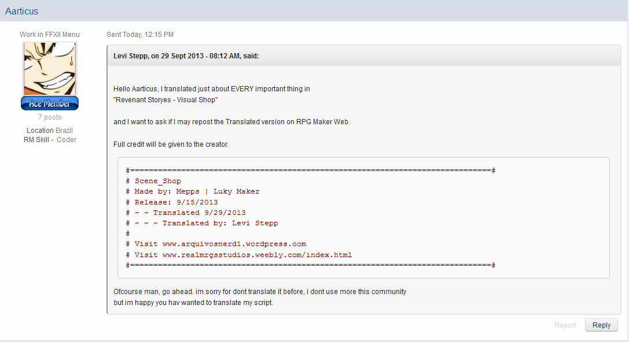Click the Revenant Storyes Visual Shop text

(165, 100)
